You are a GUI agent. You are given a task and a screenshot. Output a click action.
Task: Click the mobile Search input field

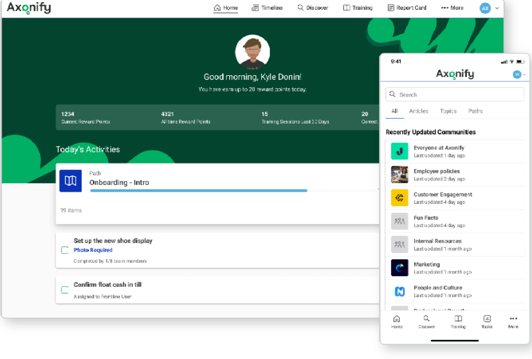coord(455,95)
